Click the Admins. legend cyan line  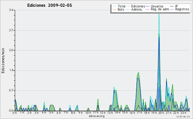128,9
